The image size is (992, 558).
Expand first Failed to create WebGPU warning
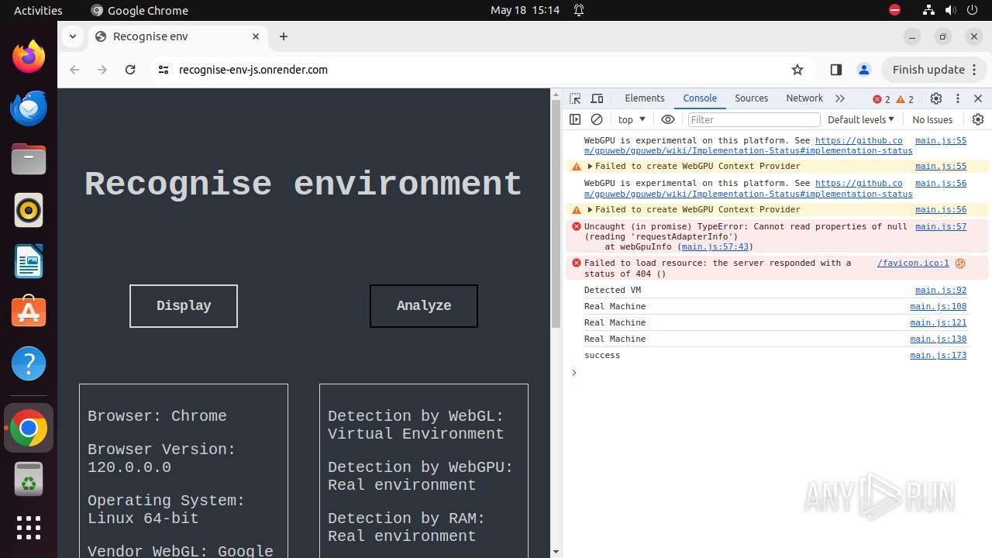pos(590,167)
